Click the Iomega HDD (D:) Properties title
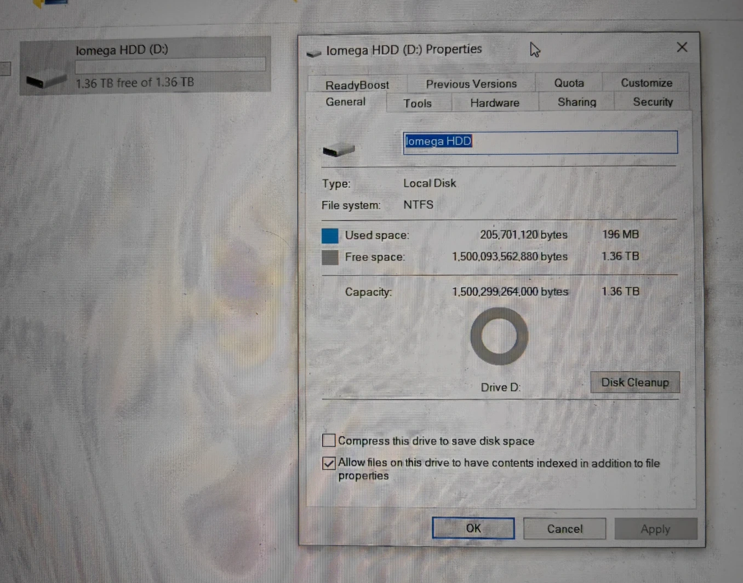The height and width of the screenshot is (583, 743). (404, 50)
